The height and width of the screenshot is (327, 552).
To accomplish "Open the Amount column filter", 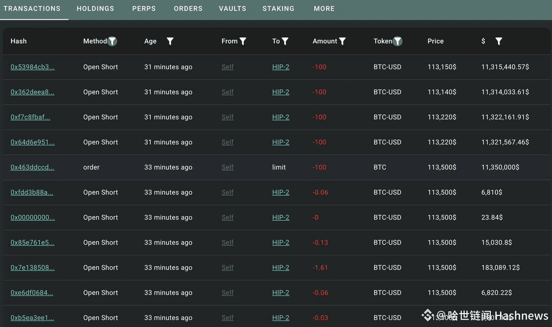I will [x=342, y=41].
